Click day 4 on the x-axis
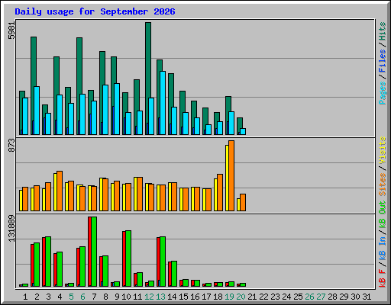391x305 pixels. point(60,297)
